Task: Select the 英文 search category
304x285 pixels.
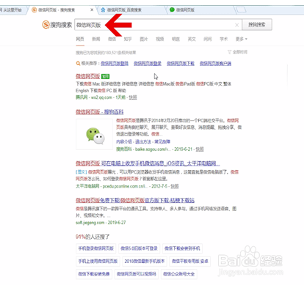Action: tap(192, 39)
